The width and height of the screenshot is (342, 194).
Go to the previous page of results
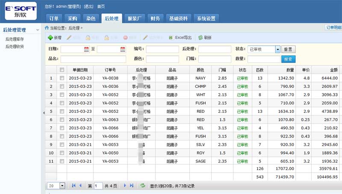point(80,185)
